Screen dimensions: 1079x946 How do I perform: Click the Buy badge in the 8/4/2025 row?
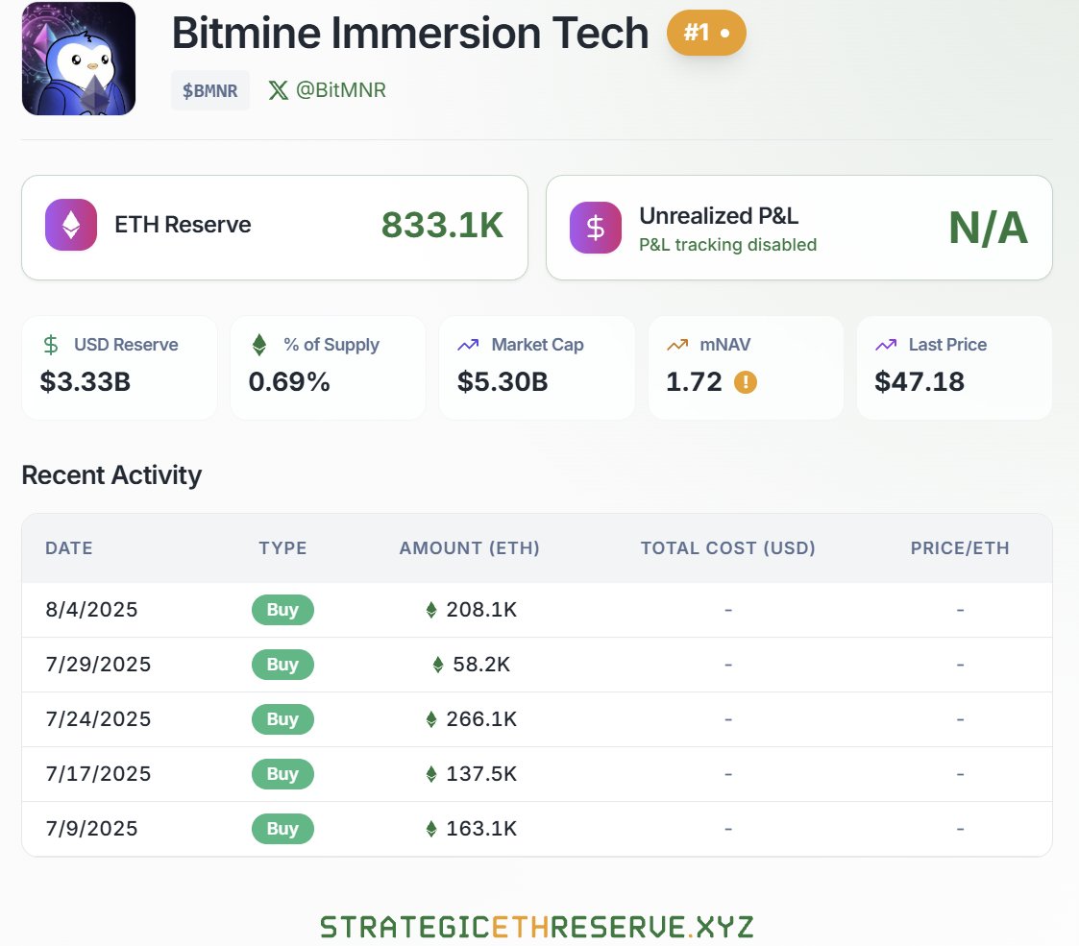point(282,610)
